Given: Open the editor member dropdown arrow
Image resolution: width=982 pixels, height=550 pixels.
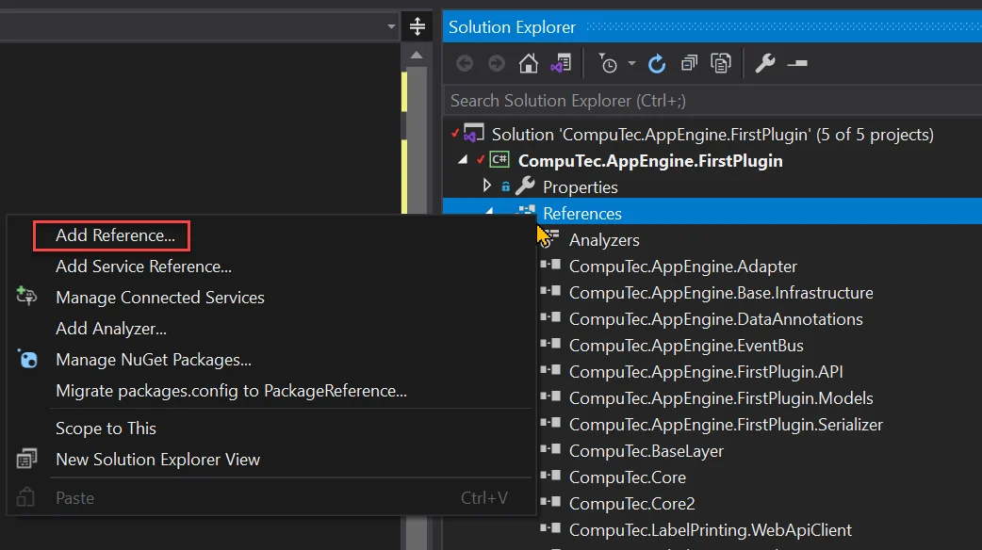Looking at the screenshot, I should [x=391, y=26].
